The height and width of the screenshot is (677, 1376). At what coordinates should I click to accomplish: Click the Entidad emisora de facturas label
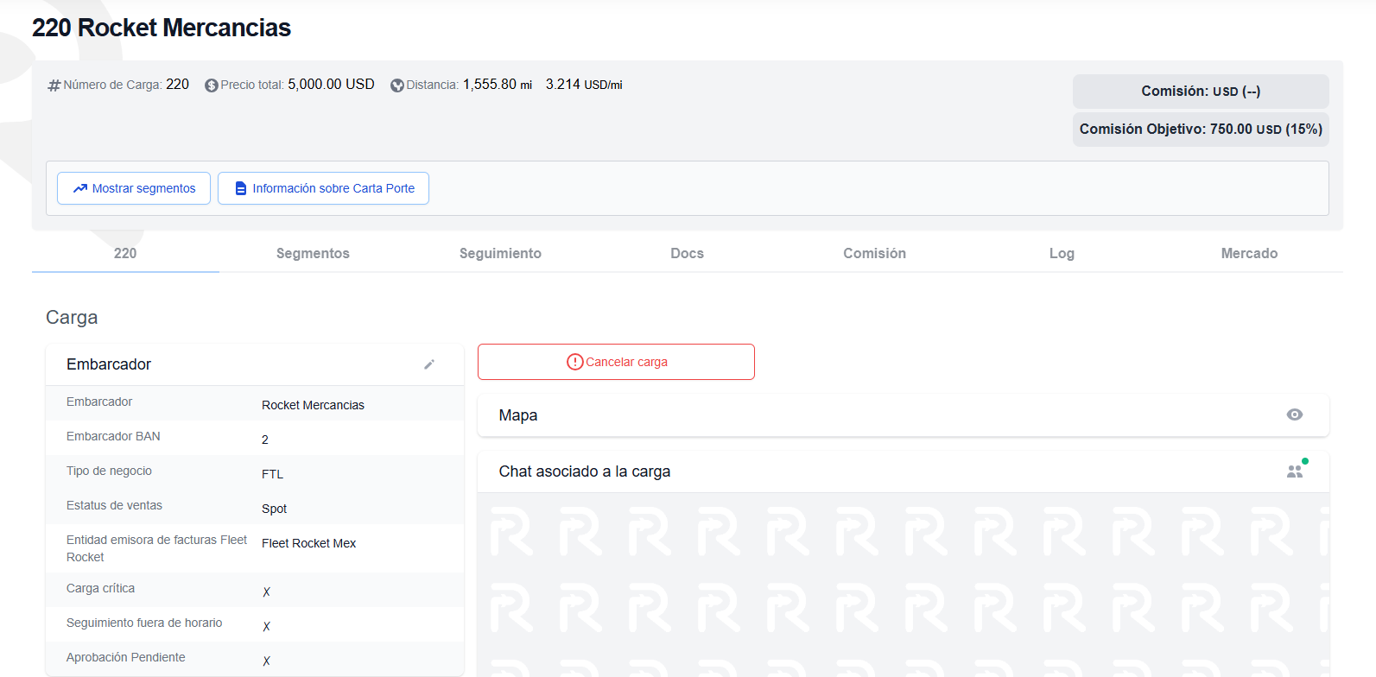157,548
